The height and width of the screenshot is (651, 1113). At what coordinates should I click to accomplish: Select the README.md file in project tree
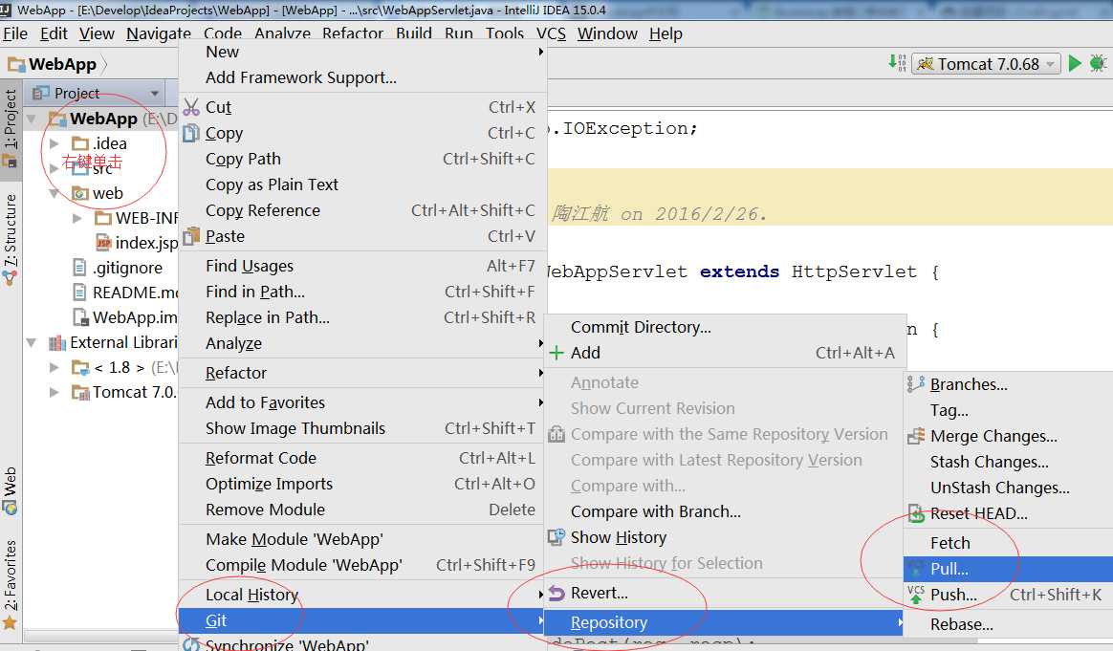(x=125, y=293)
